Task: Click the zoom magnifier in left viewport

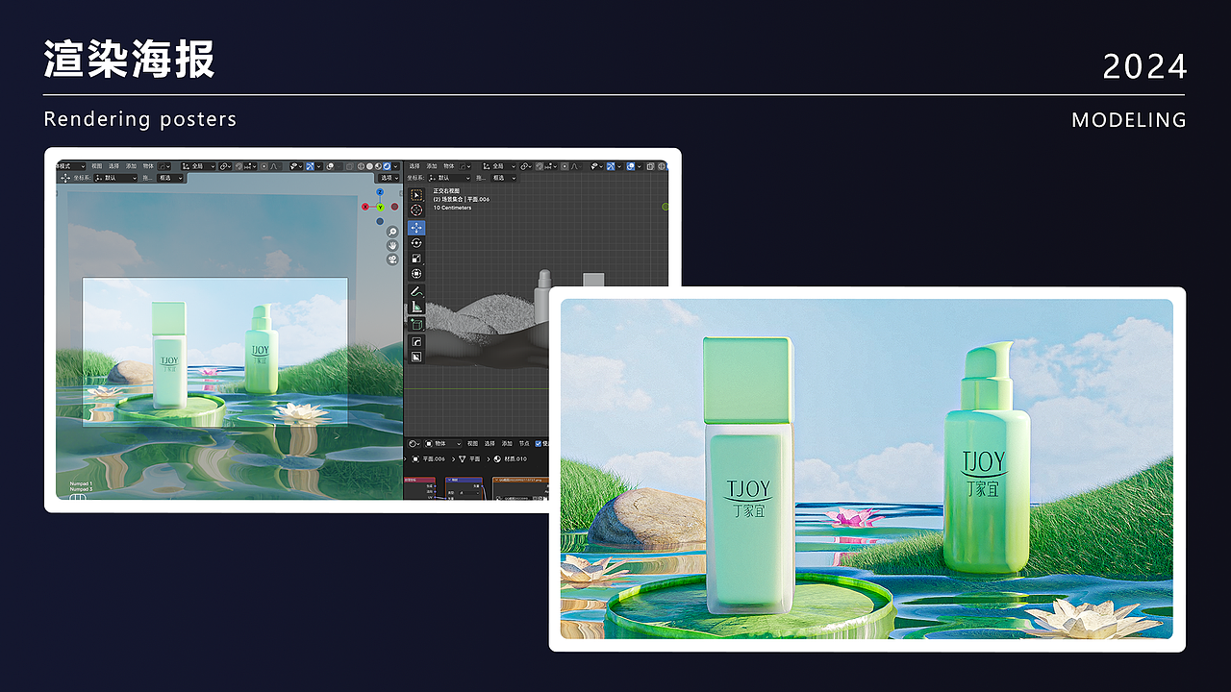Action: 392,233
